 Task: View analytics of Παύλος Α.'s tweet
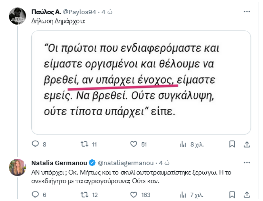(x=183, y=144)
